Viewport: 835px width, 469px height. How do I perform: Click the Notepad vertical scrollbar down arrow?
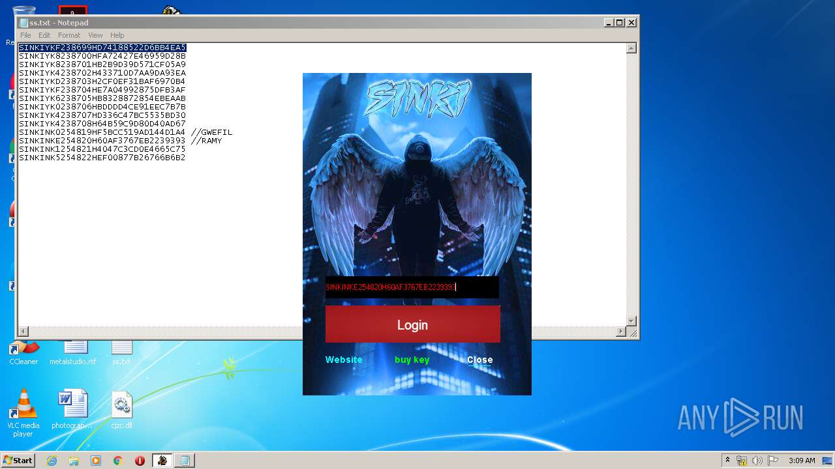click(x=631, y=321)
